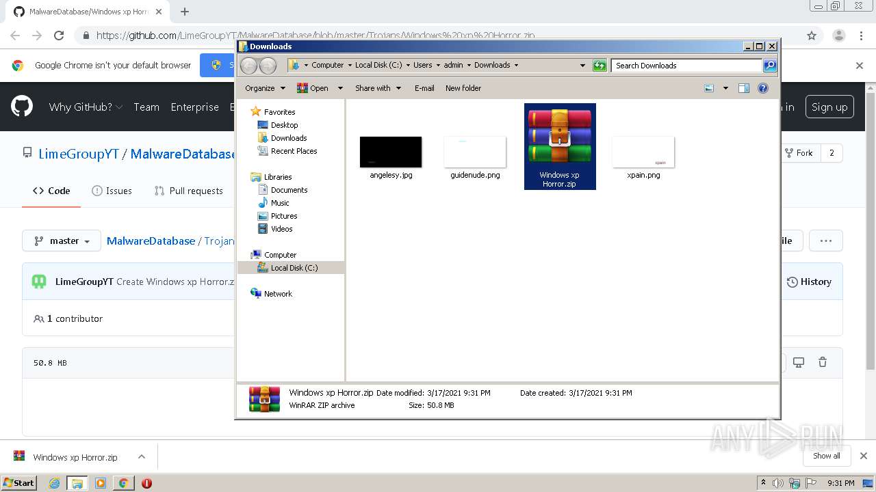Open the Chrome profile avatar icon
Screen dimensions: 876x492
(x=839, y=36)
